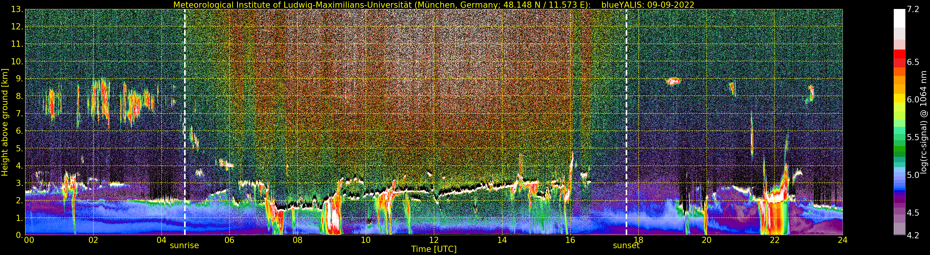Click the height axis tick label 11
The image size is (930, 255).
[17, 44]
